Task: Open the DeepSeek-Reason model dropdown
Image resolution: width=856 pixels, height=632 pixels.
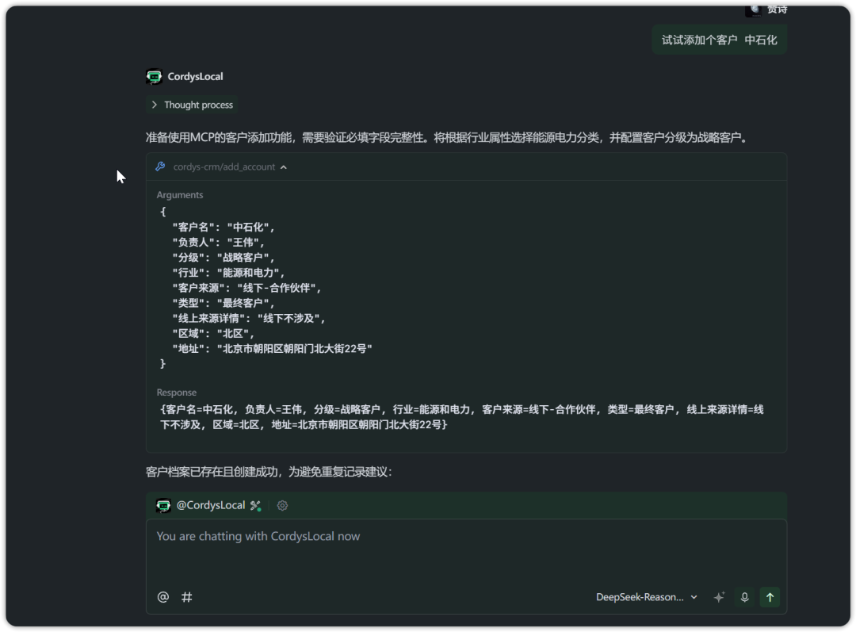Action: 646,596
